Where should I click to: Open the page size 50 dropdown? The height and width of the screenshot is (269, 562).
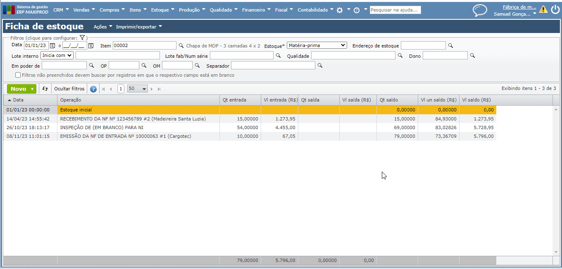pos(138,89)
